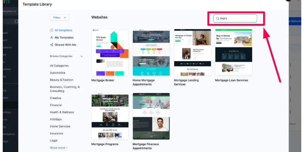Select the Beauty & Fashion category
304x152 pixels.
coord(61,80)
